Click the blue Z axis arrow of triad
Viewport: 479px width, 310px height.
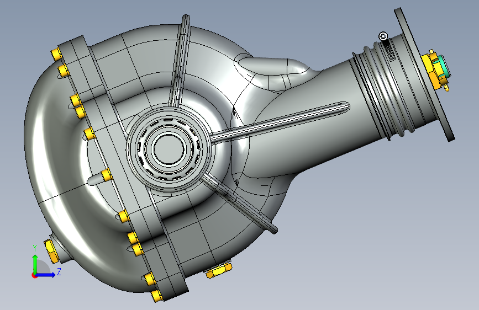[x=46, y=275]
